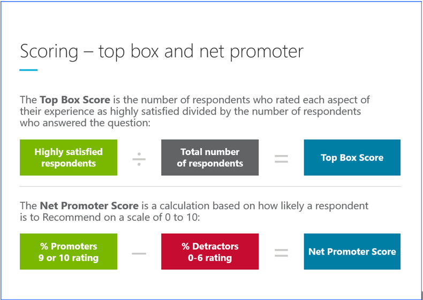Click the phrase 'how likely a respondent'

point(314,206)
